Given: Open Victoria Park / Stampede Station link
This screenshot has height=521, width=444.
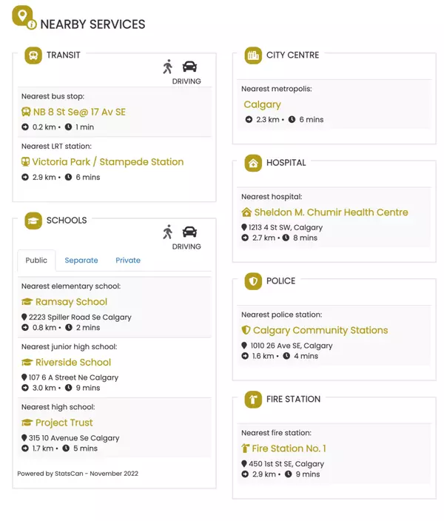Looking at the screenshot, I should tap(108, 162).
